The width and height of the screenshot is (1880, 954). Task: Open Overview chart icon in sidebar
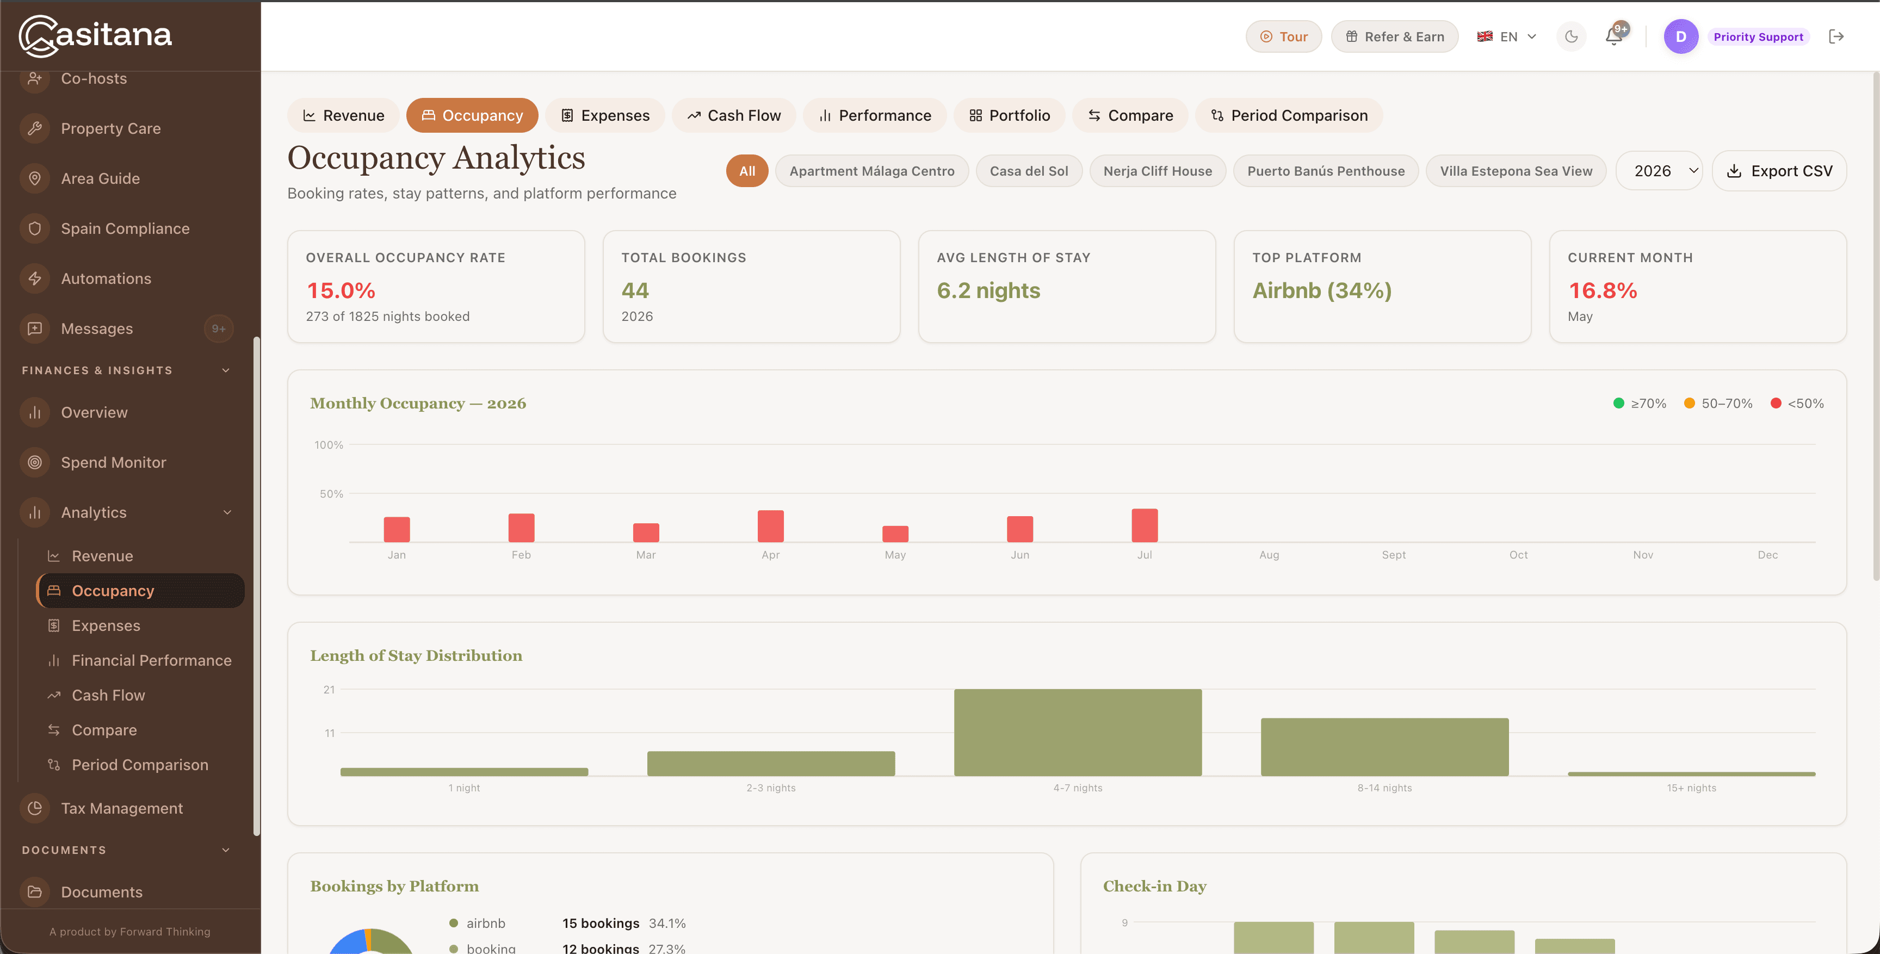coord(34,412)
